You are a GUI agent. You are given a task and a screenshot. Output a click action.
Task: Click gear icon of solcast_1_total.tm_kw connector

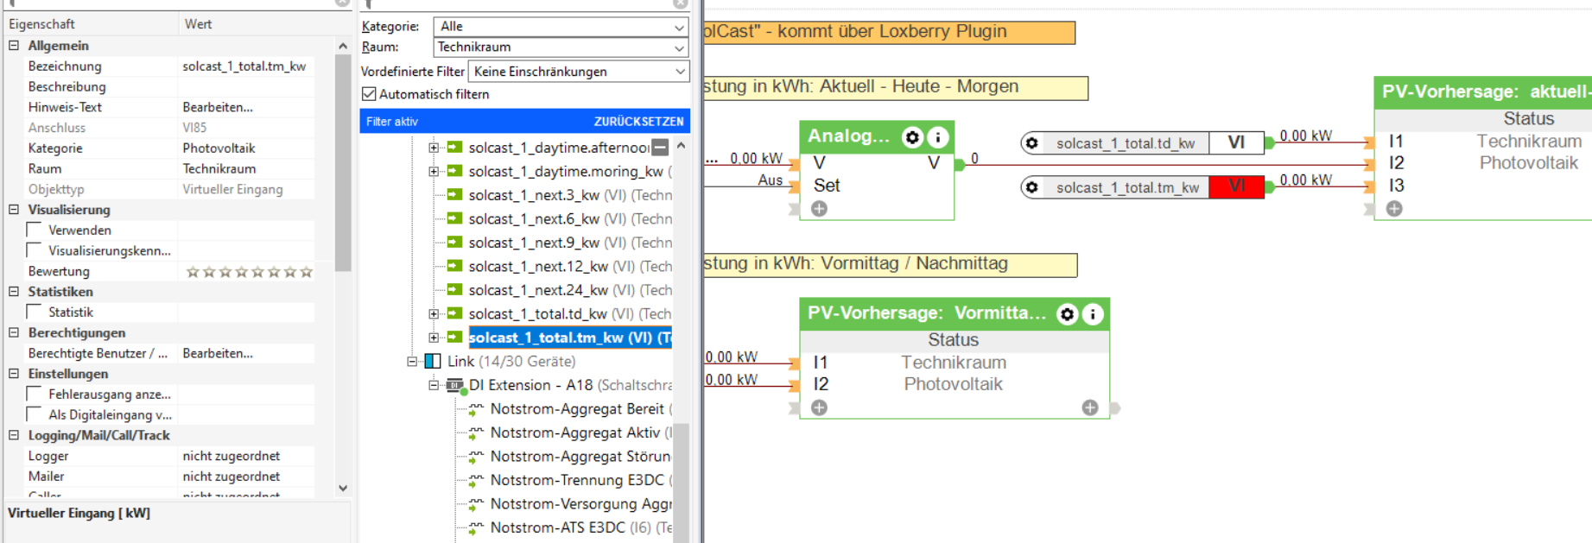[x=1031, y=187]
